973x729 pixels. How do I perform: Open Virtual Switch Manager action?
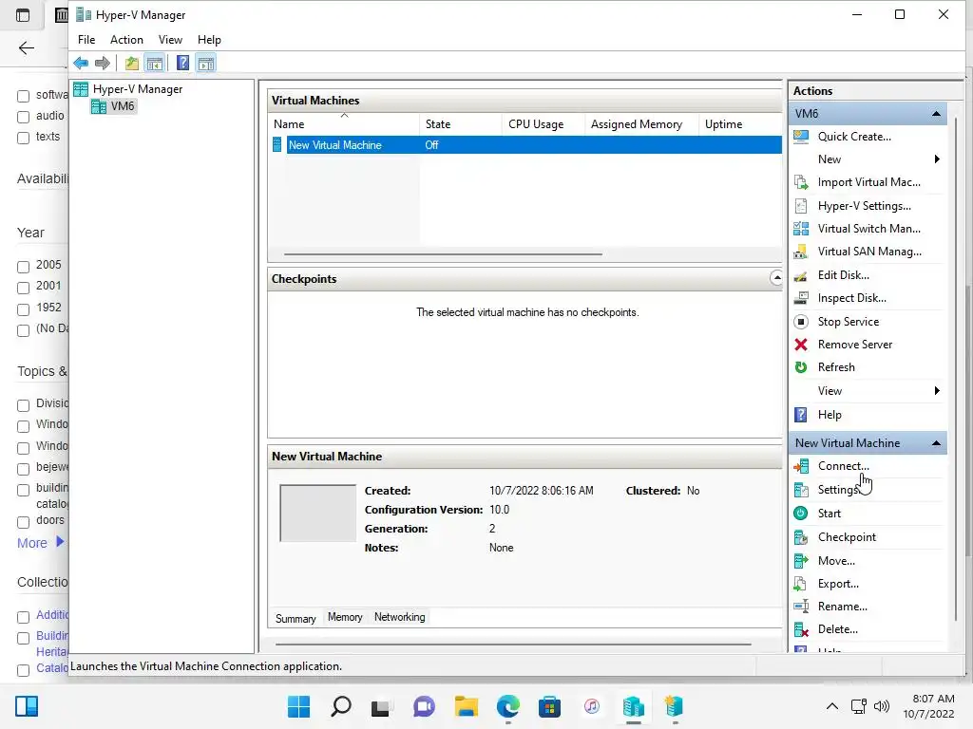(x=868, y=229)
